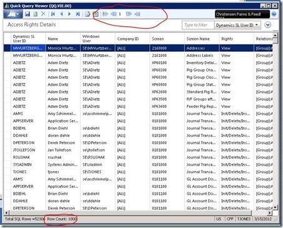Click the Save disk icon
283x228 pixels.
click(27, 14)
